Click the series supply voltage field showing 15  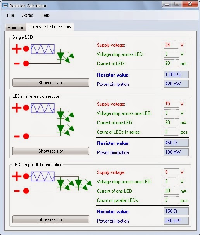pos(171,104)
